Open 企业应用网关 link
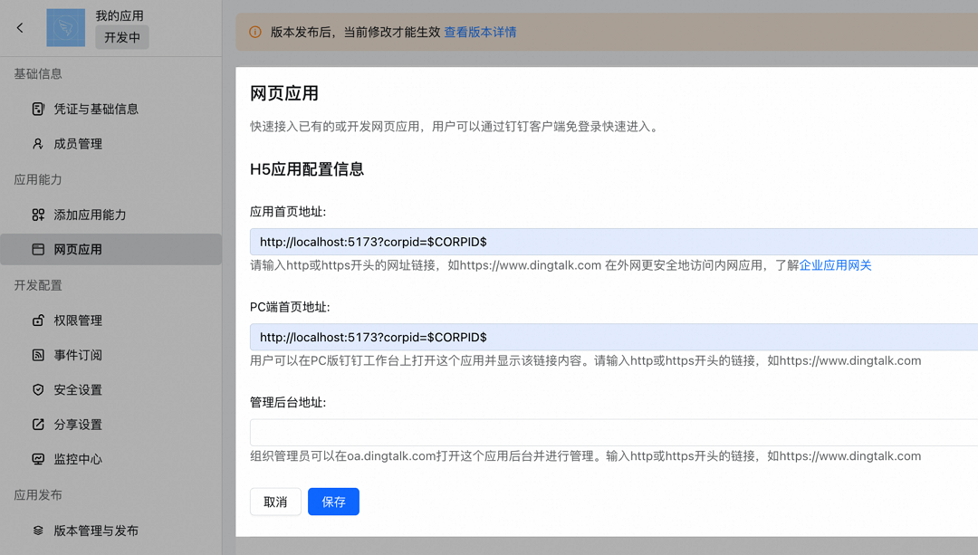Screen dimensions: 978x555 [835, 265]
